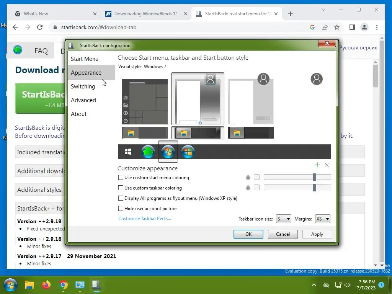The height and width of the screenshot is (294, 392).
Task: Launch File Explorer from the taskbar
Action: pyautogui.click(x=29, y=285)
